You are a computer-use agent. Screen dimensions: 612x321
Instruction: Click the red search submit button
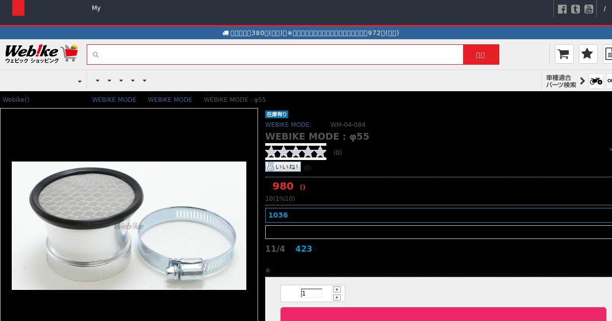tap(481, 55)
